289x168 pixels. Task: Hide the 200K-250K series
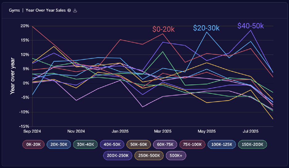(118, 155)
